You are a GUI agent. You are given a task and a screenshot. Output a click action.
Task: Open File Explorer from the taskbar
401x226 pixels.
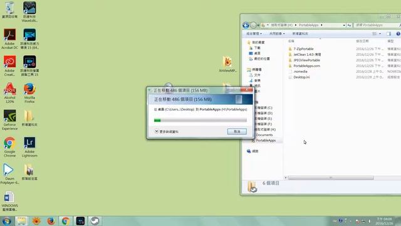21,221
